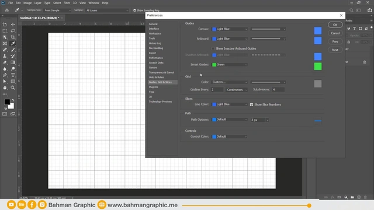Open the Edit Toolbar three-dots menu
This screenshot has height=210, width=374.
(x=5, y=94)
